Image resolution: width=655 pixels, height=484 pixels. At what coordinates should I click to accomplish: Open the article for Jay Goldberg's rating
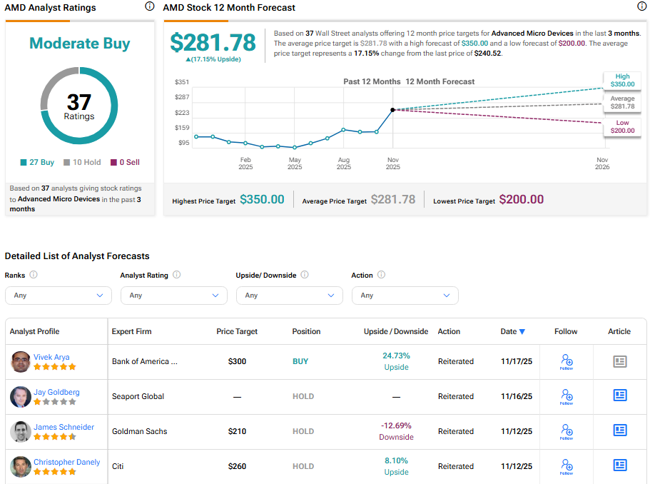619,396
